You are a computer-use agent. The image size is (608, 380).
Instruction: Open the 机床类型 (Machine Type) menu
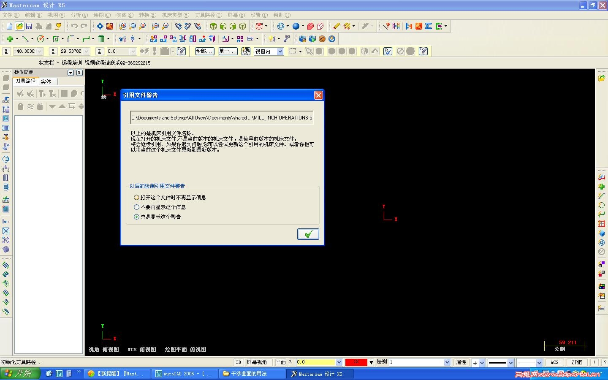pyautogui.click(x=175, y=15)
